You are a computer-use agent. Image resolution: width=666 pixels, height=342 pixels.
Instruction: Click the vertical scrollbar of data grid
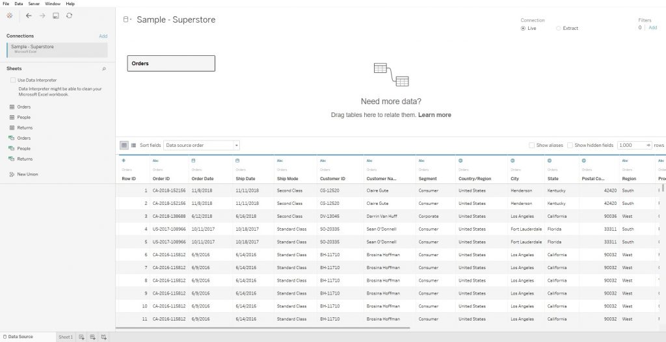click(663, 187)
